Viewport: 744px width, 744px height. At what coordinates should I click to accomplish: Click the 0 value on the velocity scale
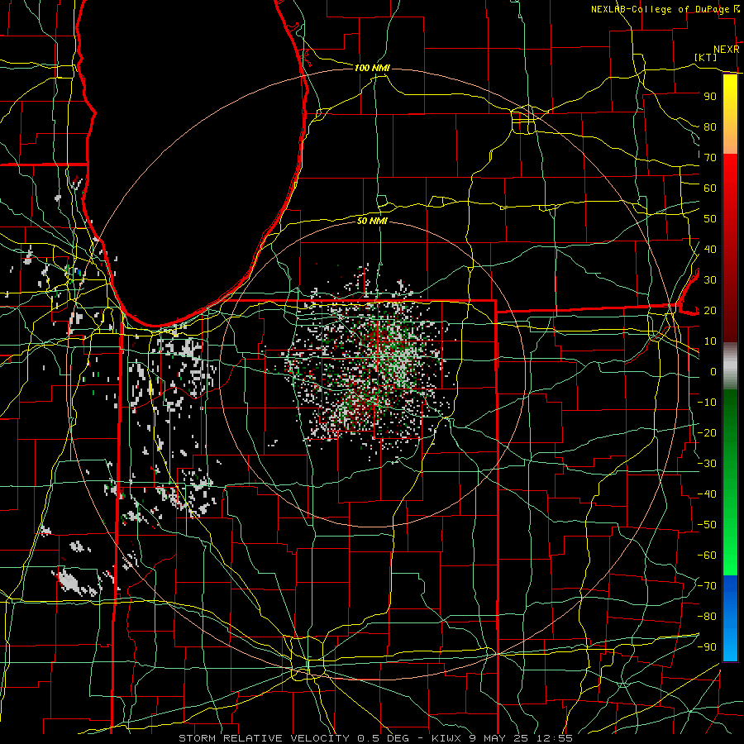(x=713, y=371)
